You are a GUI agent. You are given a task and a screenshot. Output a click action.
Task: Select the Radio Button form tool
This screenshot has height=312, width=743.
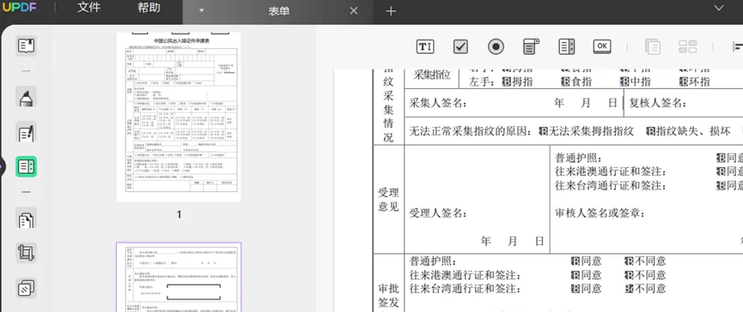[496, 46]
